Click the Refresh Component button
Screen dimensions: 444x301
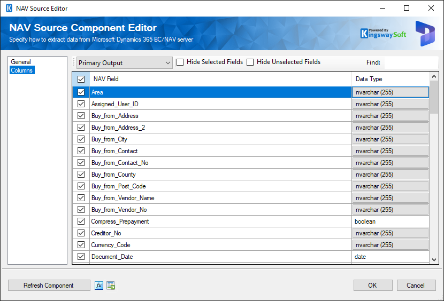point(49,286)
